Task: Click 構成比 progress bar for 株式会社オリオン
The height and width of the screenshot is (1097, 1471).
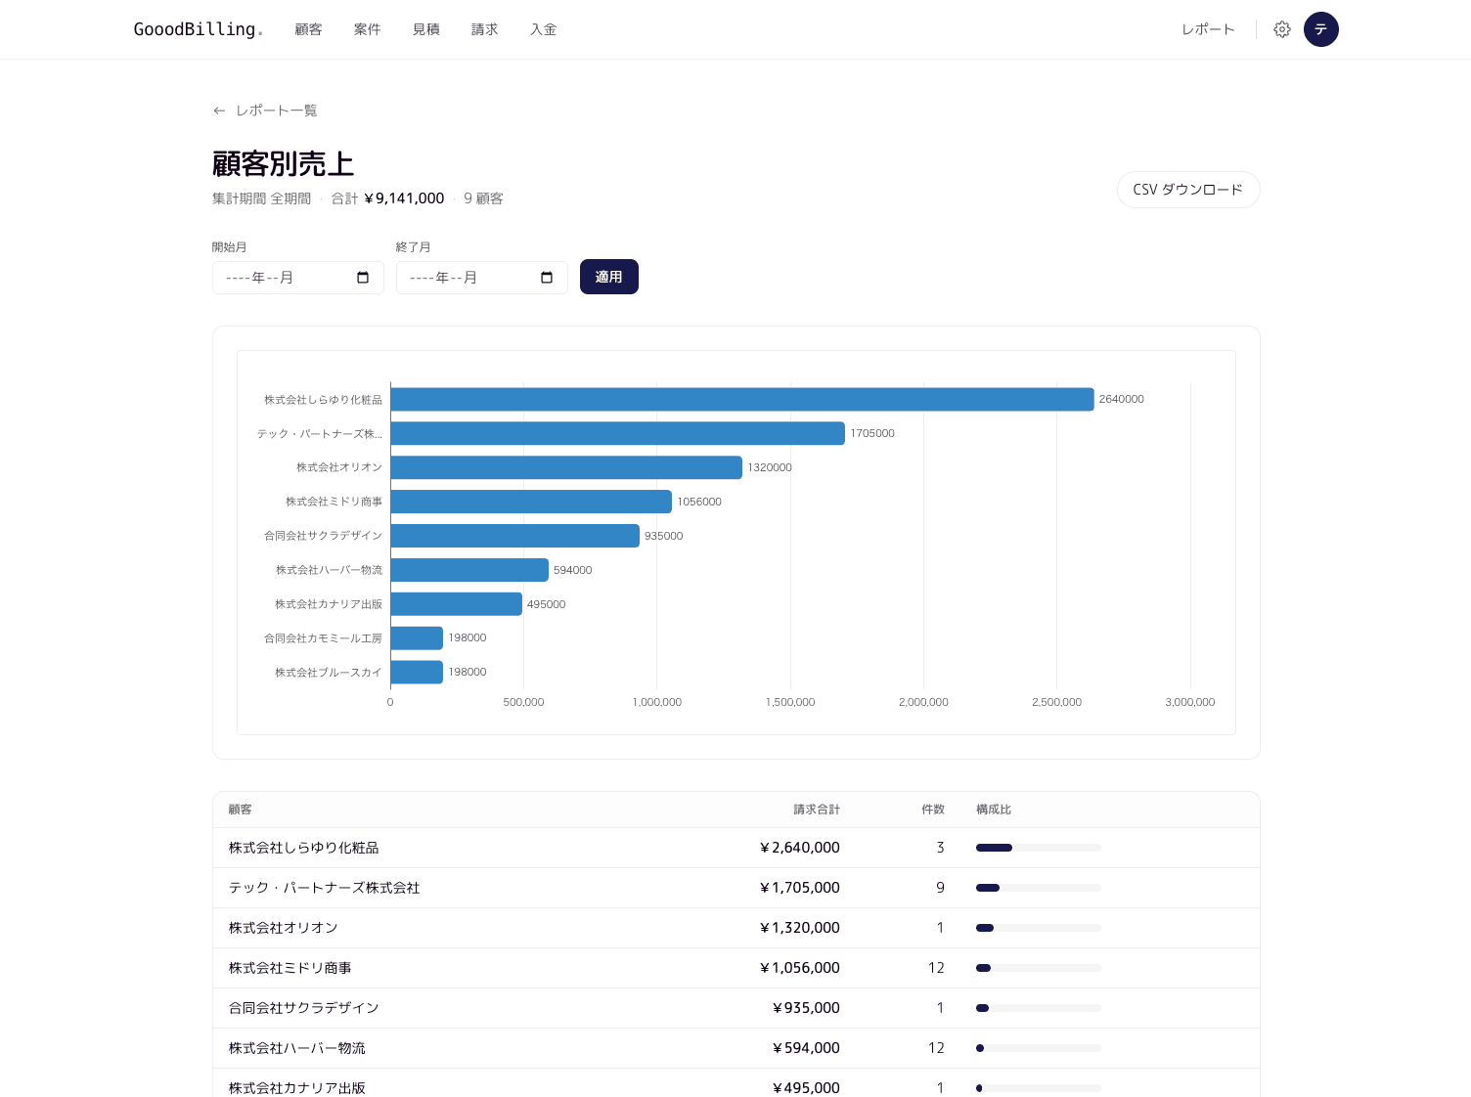Action: point(1039,928)
